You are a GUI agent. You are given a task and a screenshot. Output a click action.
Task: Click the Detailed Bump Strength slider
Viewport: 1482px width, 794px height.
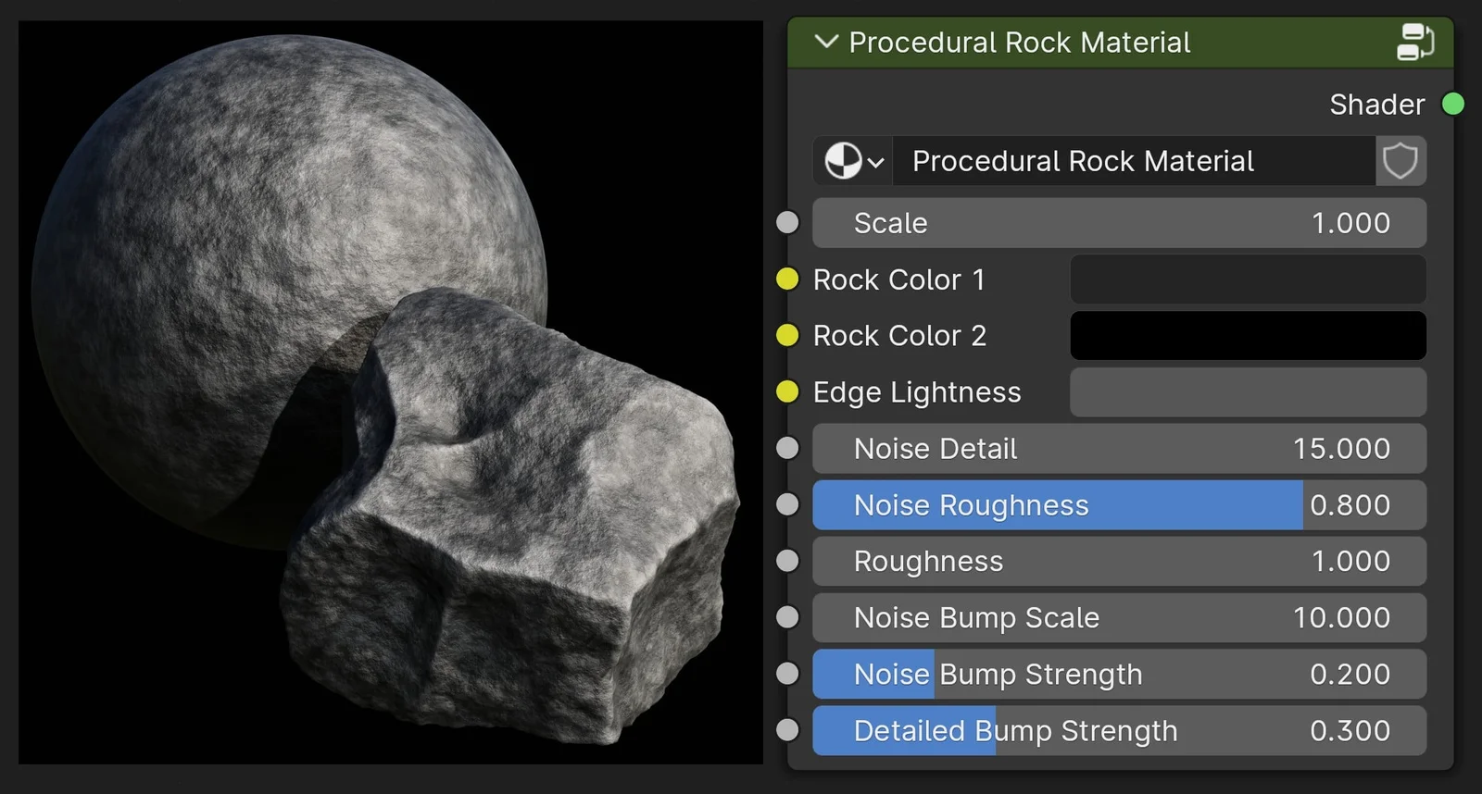pos(1118,731)
